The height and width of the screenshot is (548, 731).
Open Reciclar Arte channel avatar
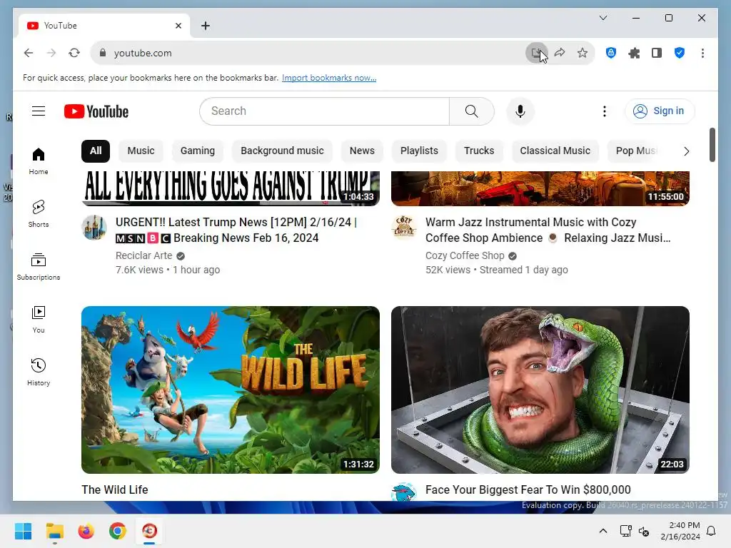click(94, 228)
